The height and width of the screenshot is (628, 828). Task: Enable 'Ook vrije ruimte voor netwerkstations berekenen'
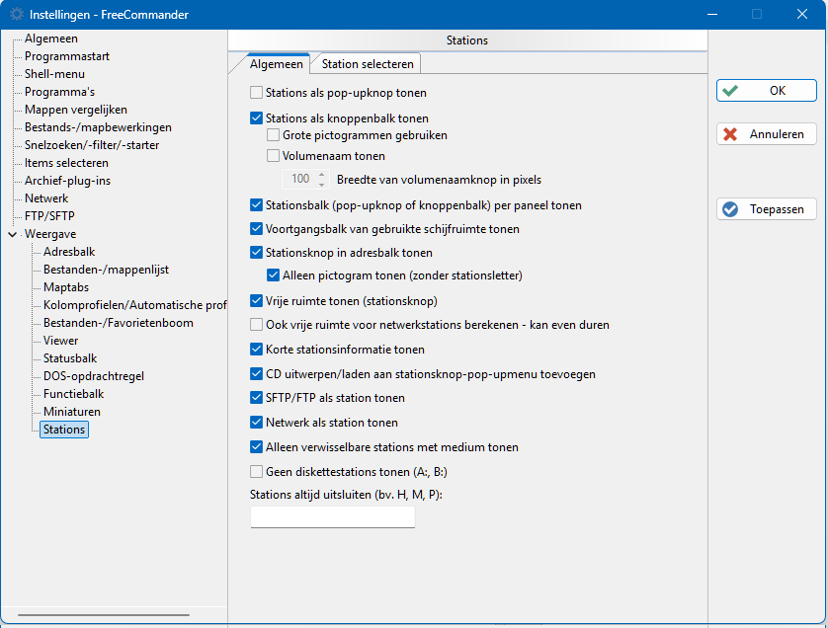pos(257,324)
